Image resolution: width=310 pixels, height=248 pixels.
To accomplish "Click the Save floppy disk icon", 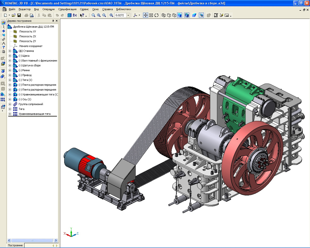I will pyautogui.click(x=19, y=15).
